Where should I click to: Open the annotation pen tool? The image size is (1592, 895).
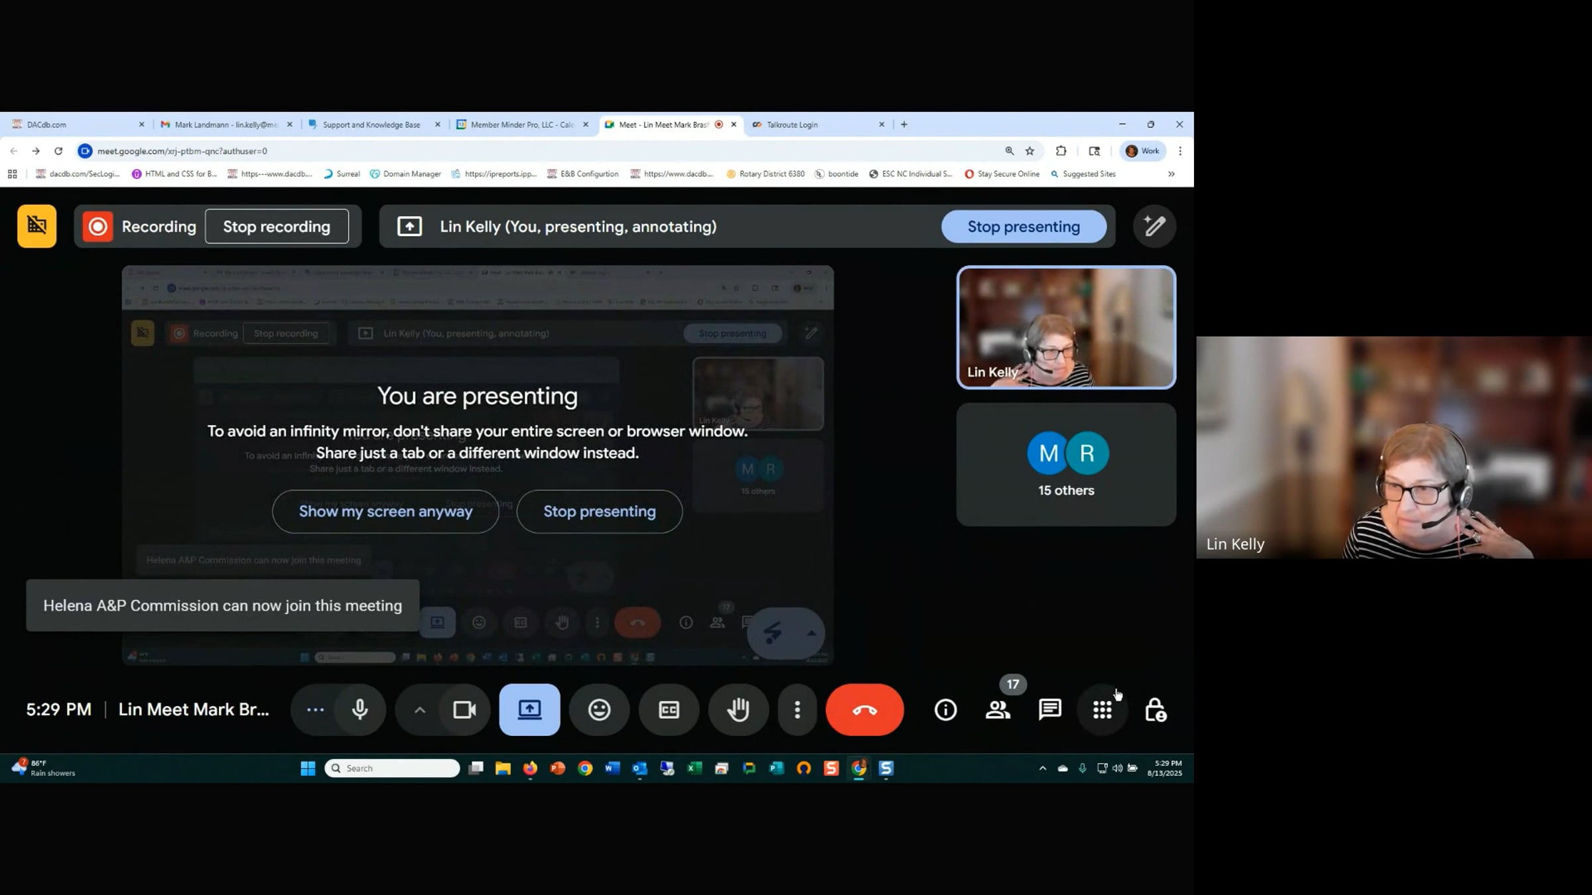(x=1154, y=226)
